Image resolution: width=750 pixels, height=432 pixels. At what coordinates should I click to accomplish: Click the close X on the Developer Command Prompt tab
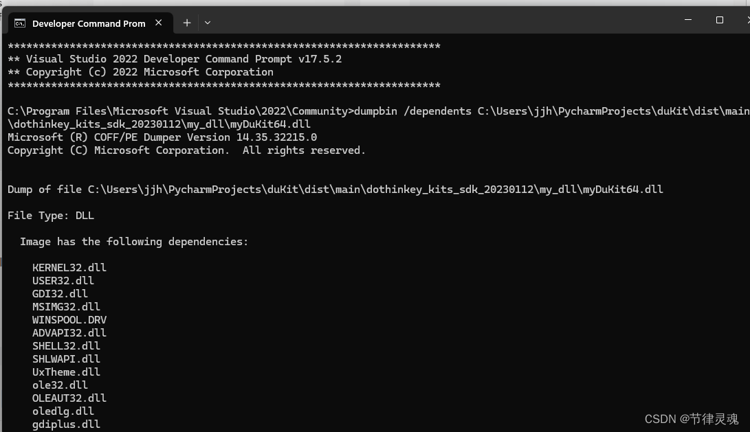[x=159, y=23]
